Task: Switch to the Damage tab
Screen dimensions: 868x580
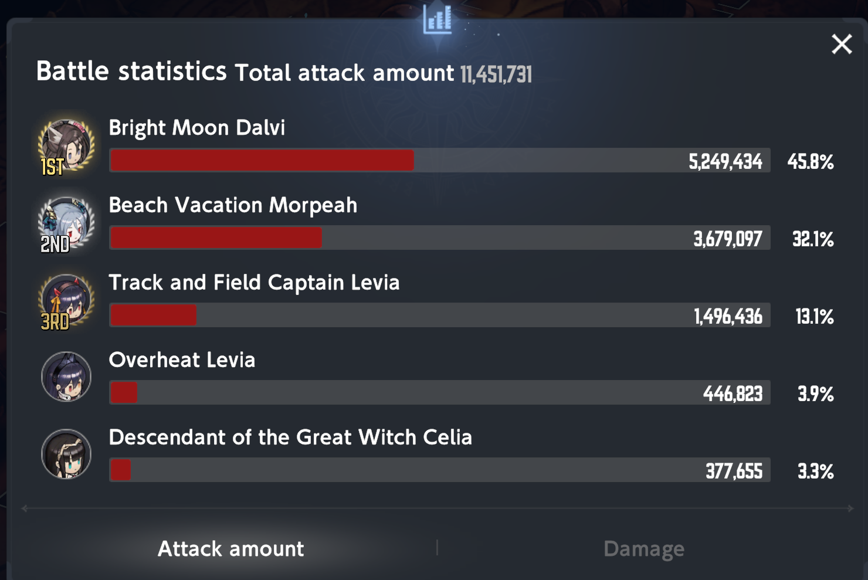Action: [644, 549]
